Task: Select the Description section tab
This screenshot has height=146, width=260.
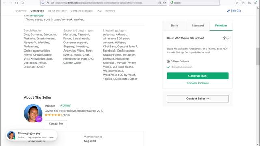Action: [x=37, y=11]
